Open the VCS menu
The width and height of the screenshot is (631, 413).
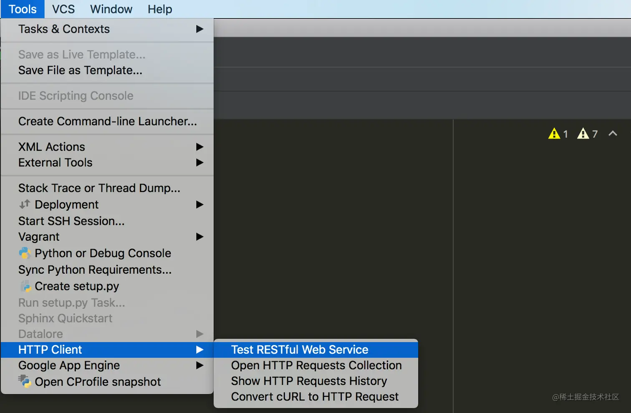(63, 9)
